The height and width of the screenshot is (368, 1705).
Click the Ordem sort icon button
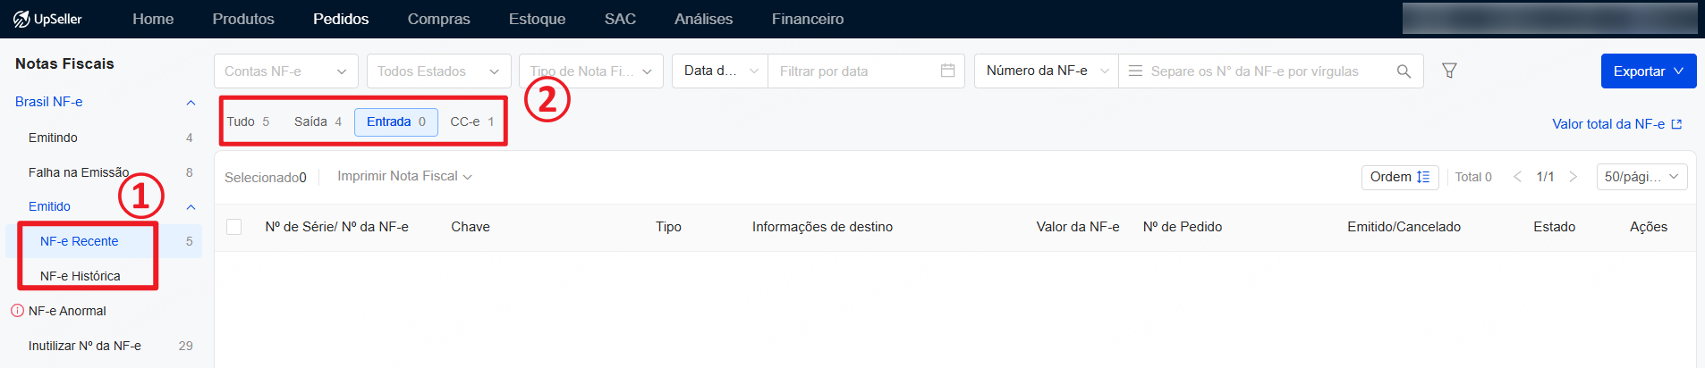[1400, 177]
